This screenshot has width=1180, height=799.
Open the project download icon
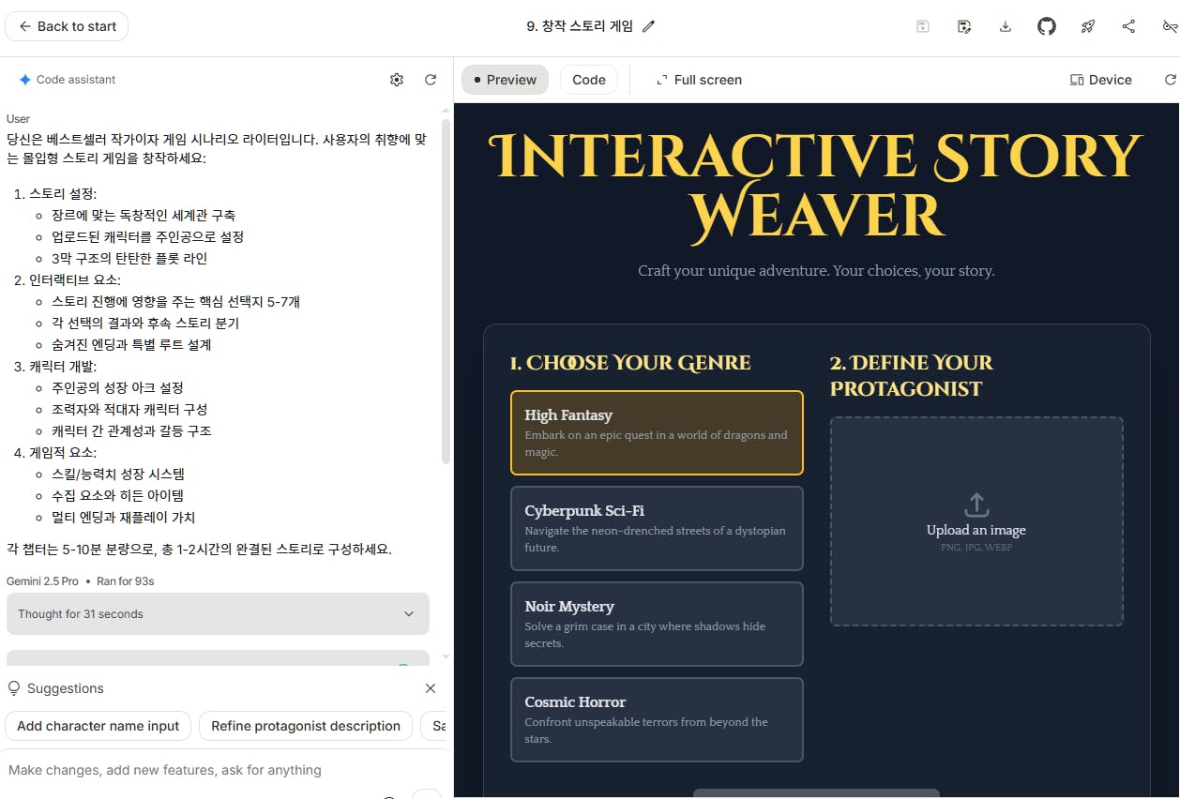click(x=1005, y=26)
